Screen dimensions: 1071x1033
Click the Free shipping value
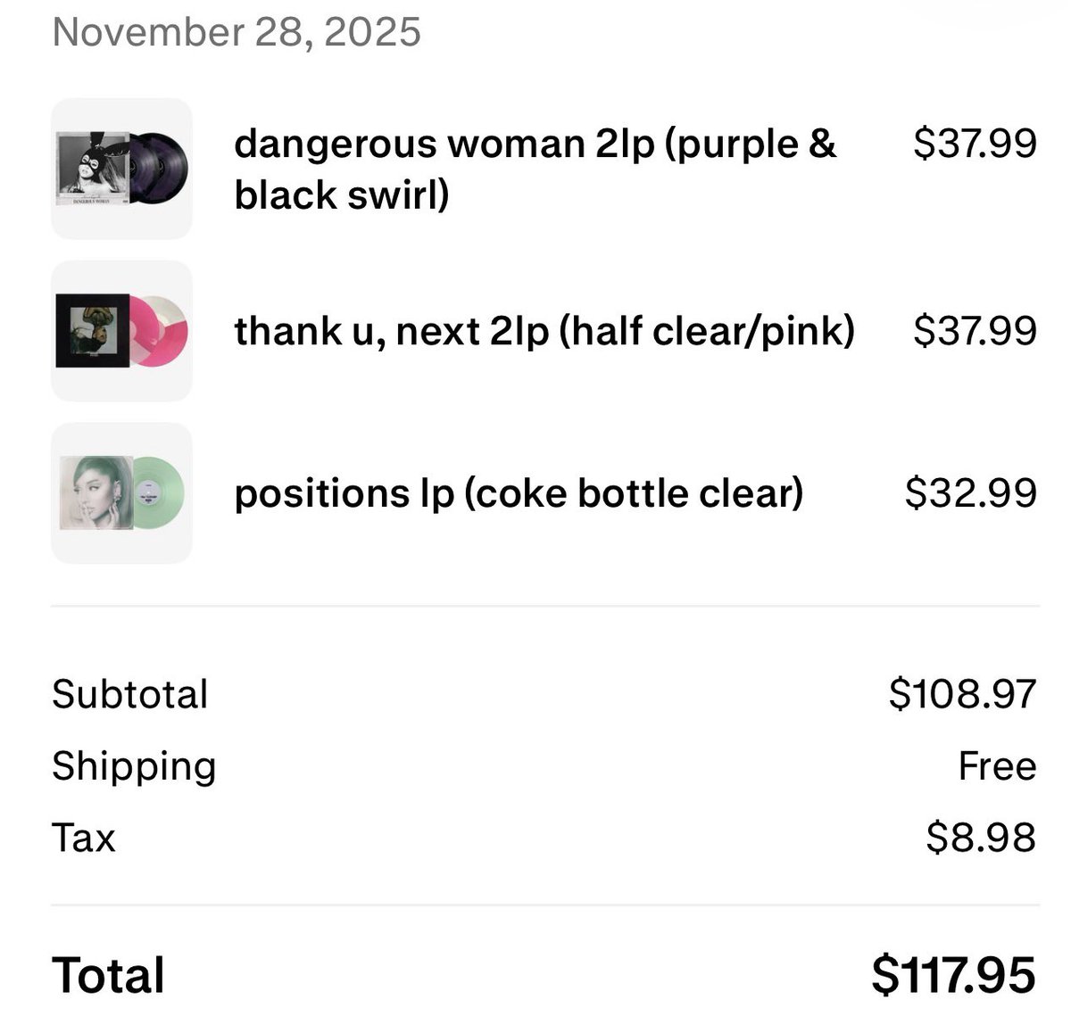click(x=997, y=766)
